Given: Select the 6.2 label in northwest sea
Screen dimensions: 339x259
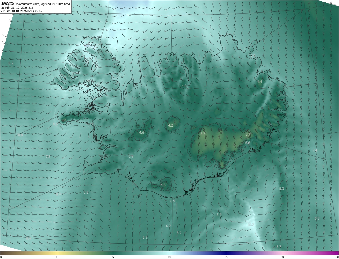Looking at the screenshot, I should tap(11, 63).
